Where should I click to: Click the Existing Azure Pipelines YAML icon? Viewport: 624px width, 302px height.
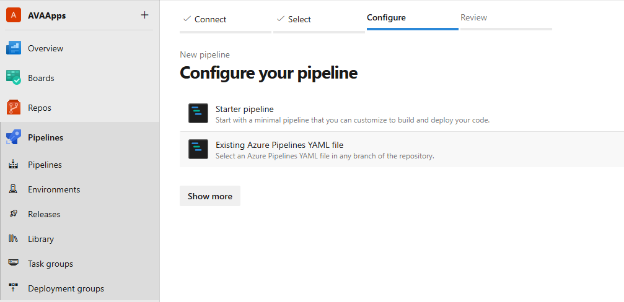(x=198, y=149)
